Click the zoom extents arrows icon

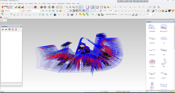(97, 7)
